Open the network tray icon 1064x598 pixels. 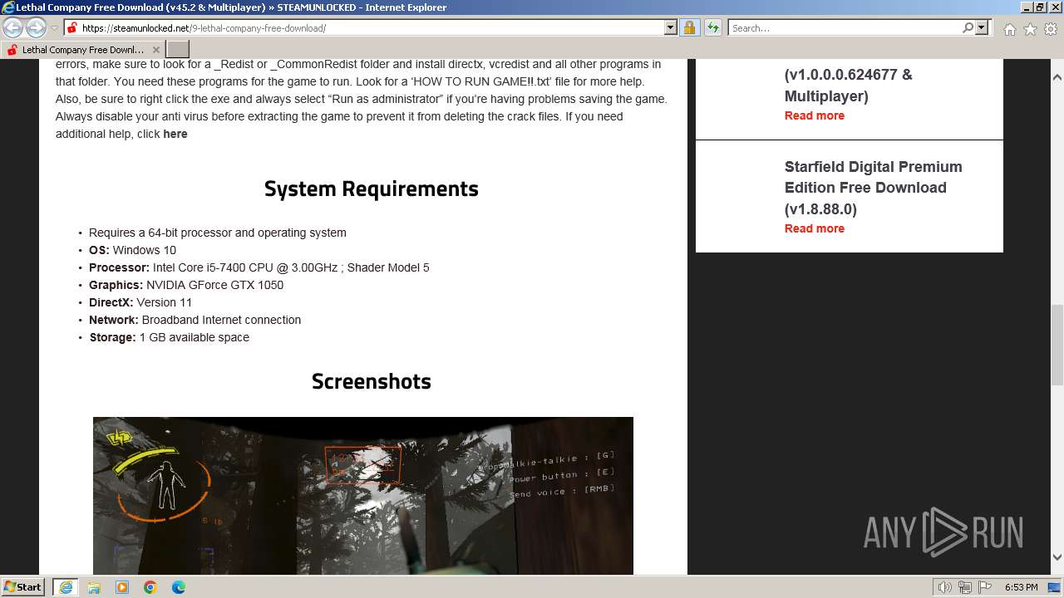click(x=965, y=587)
